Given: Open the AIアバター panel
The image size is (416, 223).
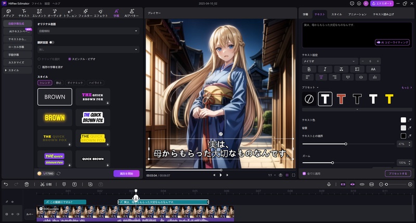Looking at the screenshot, I should coord(132,13).
